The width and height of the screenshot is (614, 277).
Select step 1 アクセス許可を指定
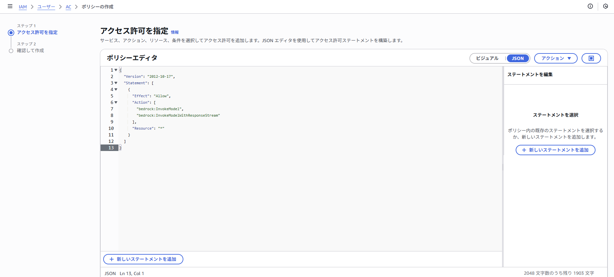[37, 32]
